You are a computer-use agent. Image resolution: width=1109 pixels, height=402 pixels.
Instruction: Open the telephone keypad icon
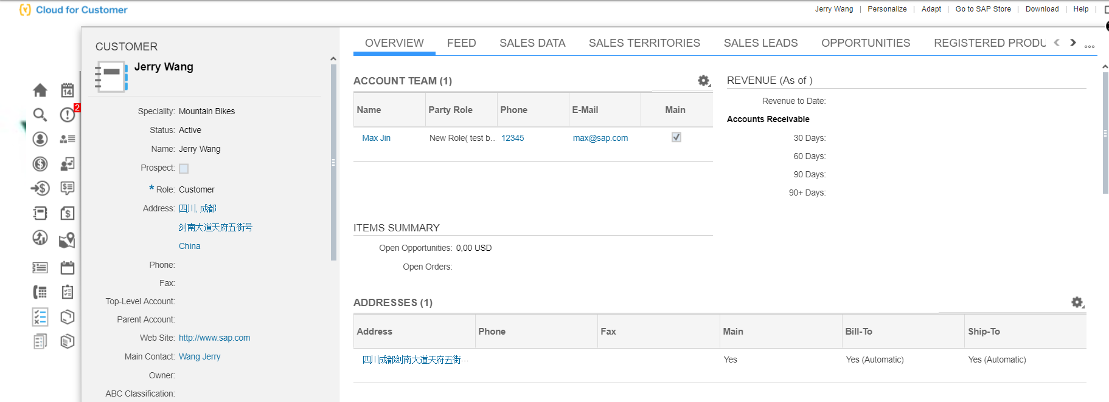(40, 293)
